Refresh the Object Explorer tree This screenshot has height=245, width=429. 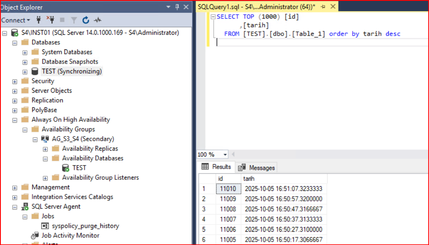(86, 20)
